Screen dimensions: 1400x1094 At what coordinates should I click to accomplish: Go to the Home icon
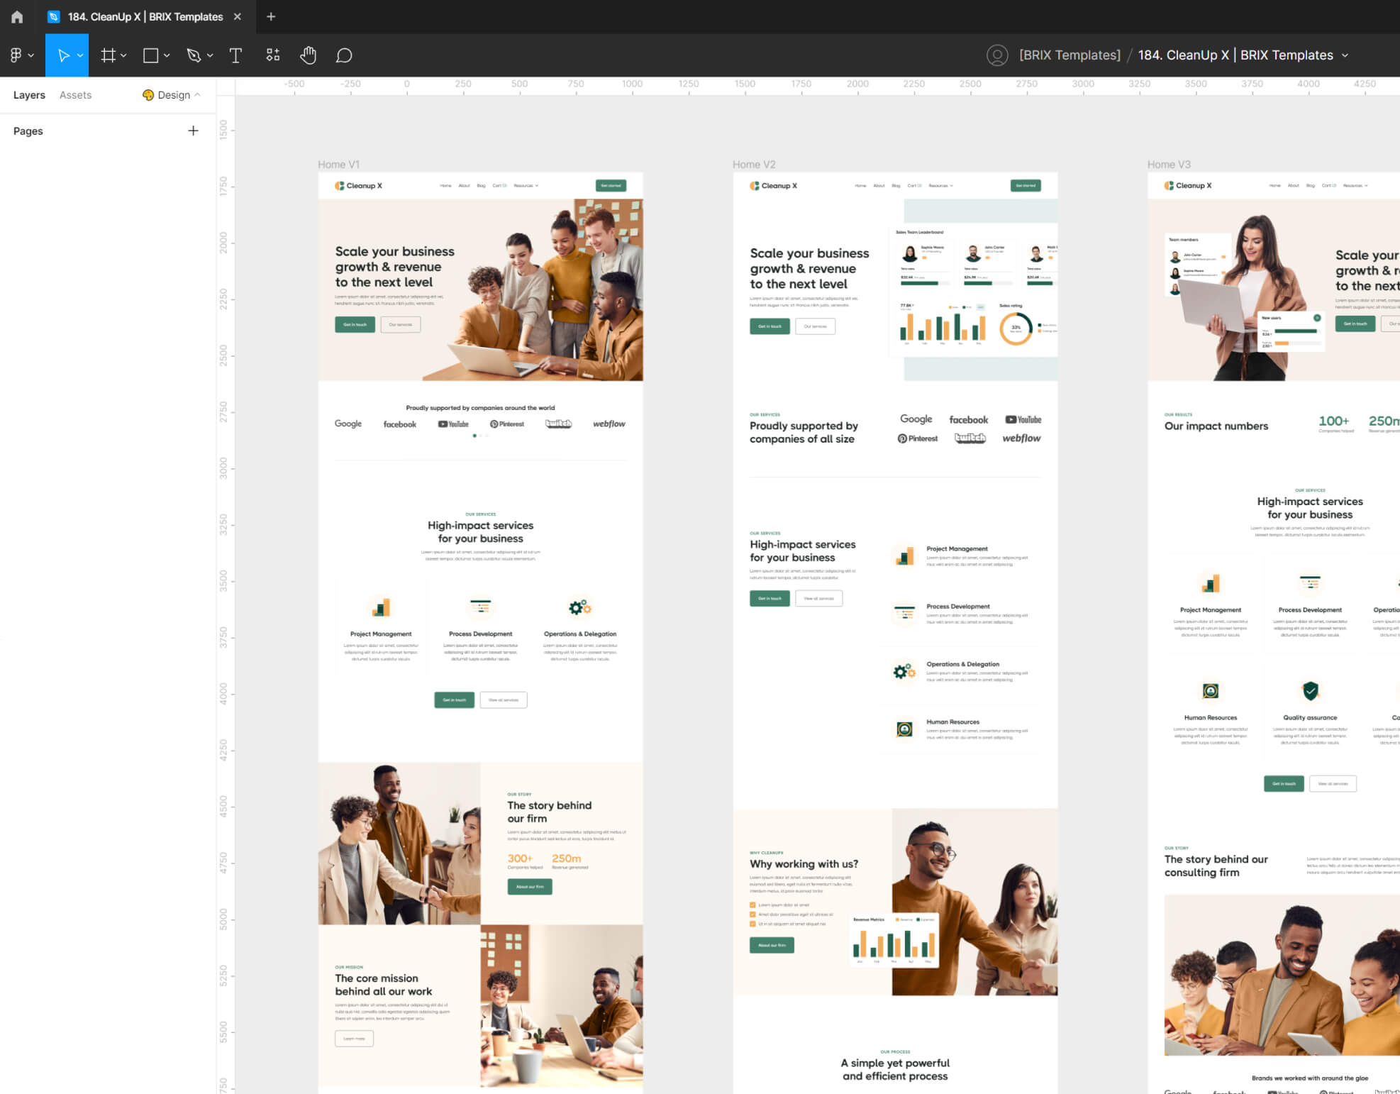(17, 16)
